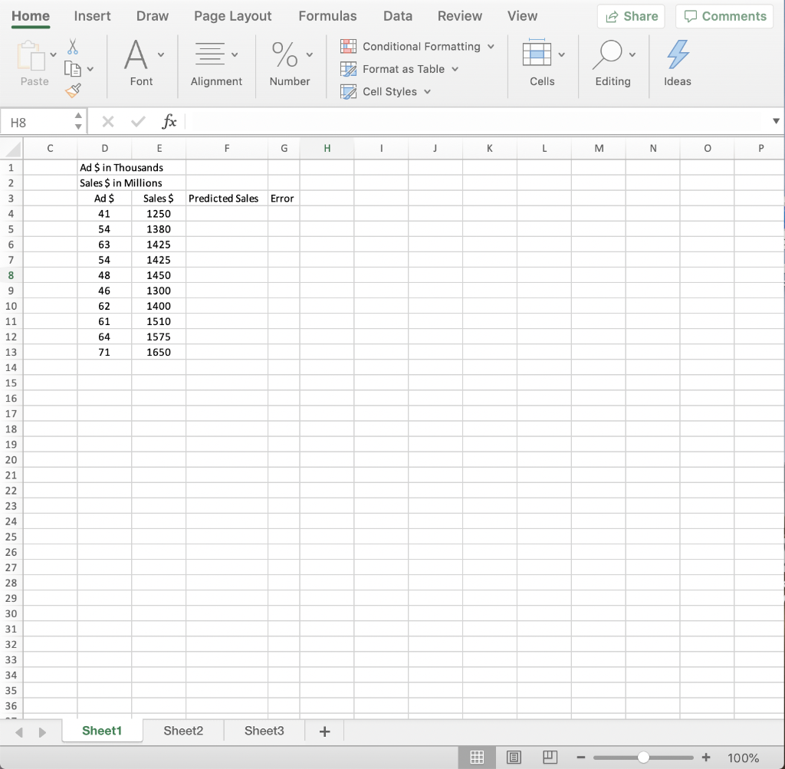The width and height of the screenshot is (785, 769).
Task: Open the Sheet2 worksheet tab
Action: tap(182, 730)
